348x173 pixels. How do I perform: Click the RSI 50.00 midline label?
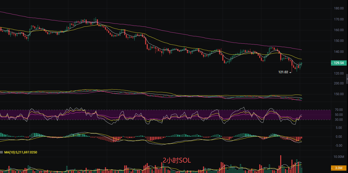339,115
